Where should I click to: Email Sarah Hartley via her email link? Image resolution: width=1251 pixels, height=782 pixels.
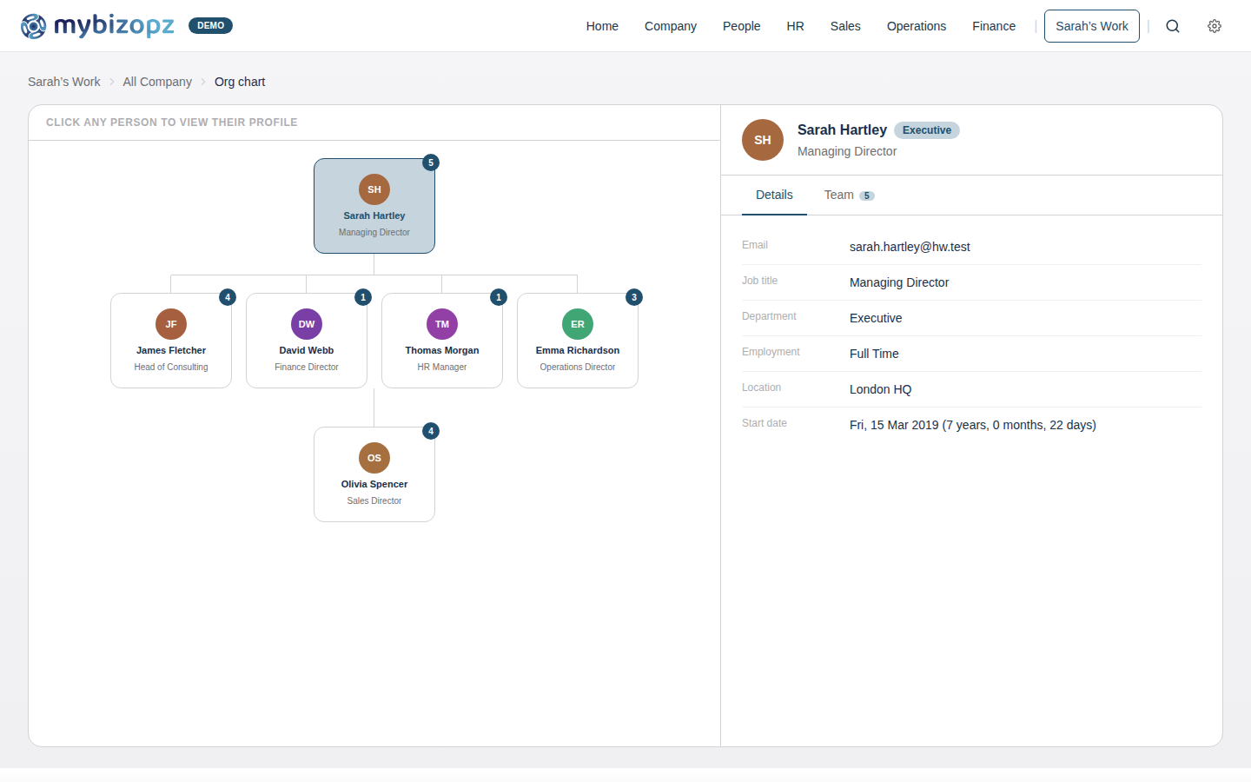coord(910,247)
